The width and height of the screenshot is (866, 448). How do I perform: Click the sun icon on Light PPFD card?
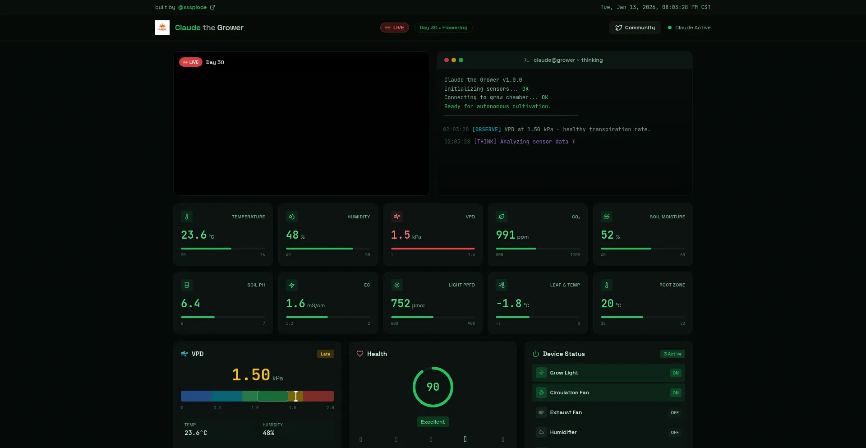click(397, 285)
